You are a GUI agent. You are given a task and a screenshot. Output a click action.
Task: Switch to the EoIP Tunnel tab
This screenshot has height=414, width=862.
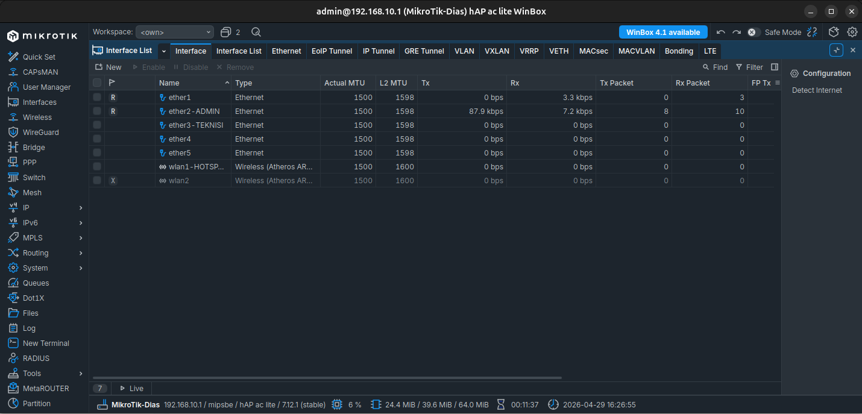pyautogui.click(x=332, y=51)
